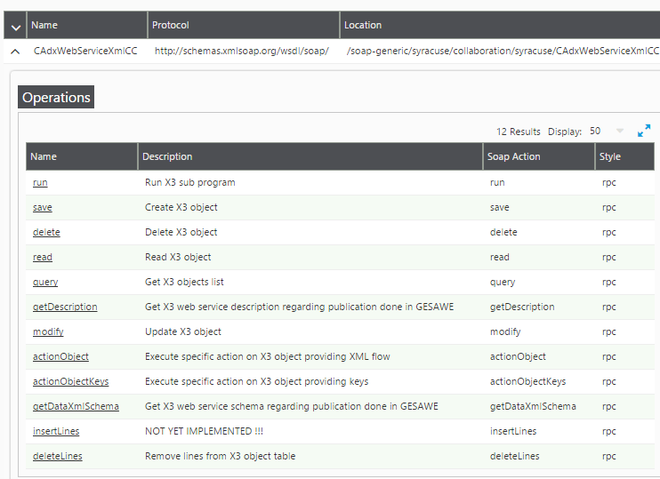Click the rpc style cell in deleteLines row

pos(608,456)
